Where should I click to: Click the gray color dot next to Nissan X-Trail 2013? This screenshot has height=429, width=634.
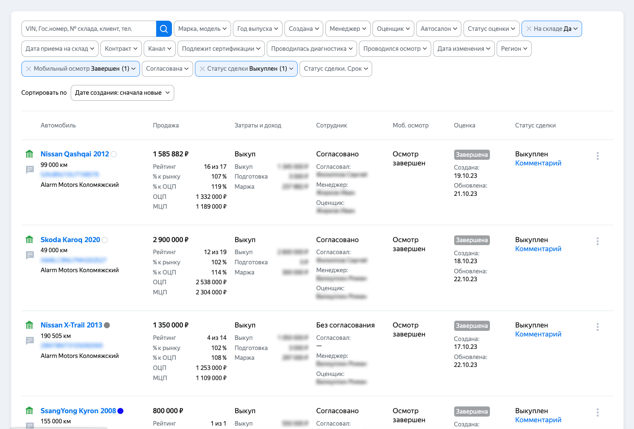[x=107, y=325]
